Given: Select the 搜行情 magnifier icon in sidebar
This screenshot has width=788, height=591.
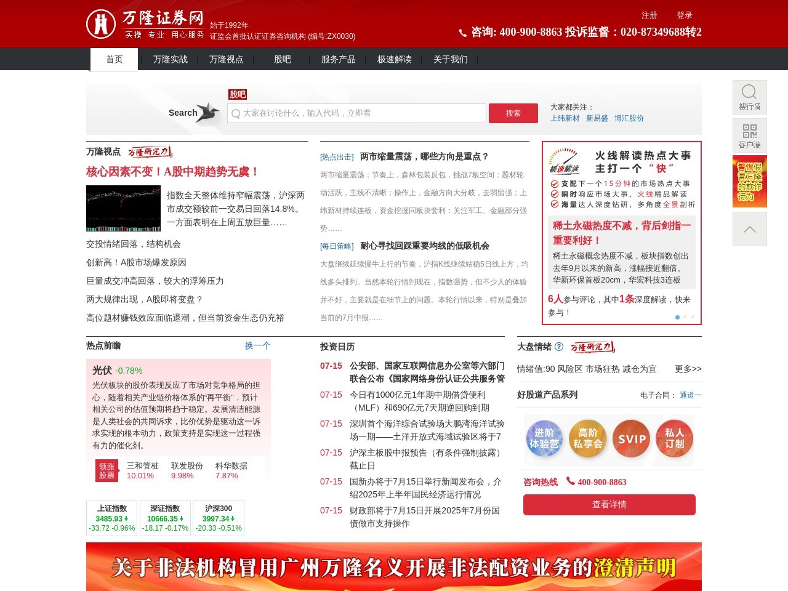Looking at the screenshot, I should click(x=749, y=91).
